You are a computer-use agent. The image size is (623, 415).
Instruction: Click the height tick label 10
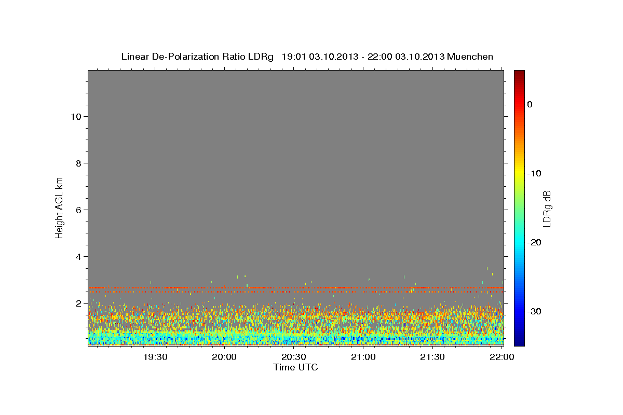tap(76, 117)
